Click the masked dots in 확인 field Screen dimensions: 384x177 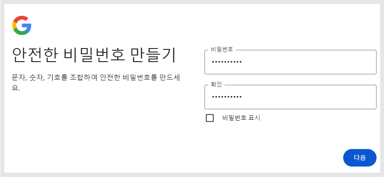226,97
